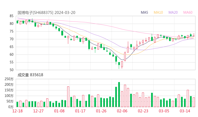The image size is (198, 117).
Task: Click the chart title 国博电子[SH688375] 2024-03-20
Action: 47,12
